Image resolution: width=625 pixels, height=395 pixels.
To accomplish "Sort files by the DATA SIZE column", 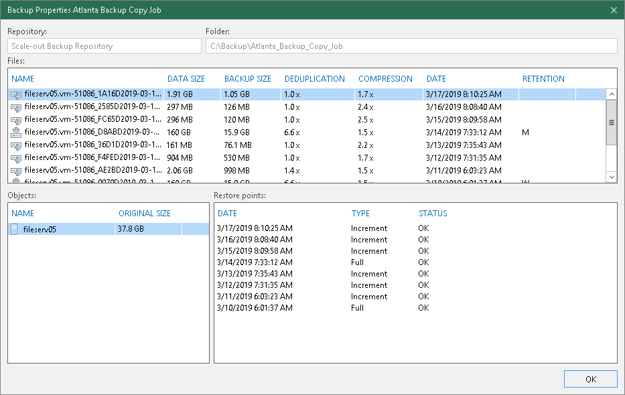I will click(187, 79).
